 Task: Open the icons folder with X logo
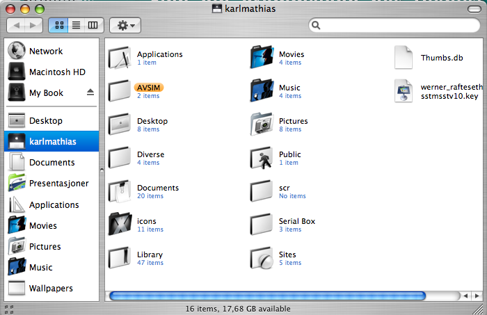[x=120, y=225]
